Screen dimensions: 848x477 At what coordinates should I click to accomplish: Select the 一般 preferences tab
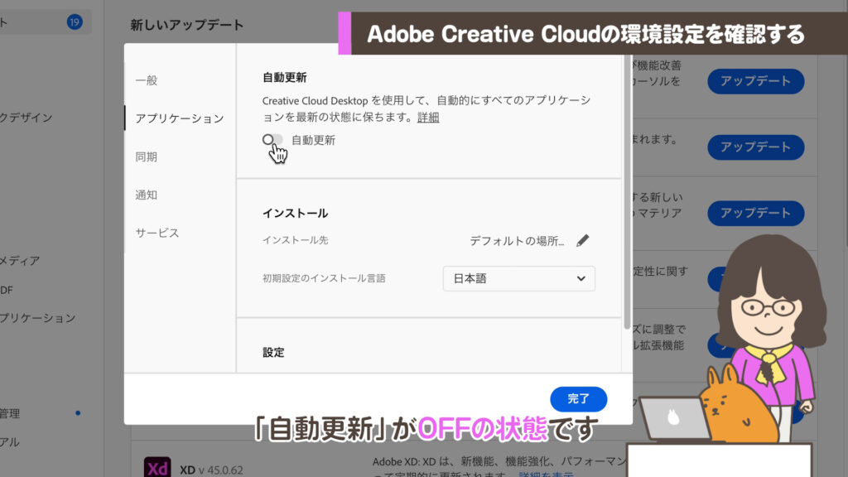tap(146, 80)
